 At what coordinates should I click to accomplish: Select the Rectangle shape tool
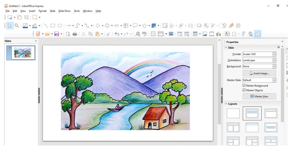pos(53,26)
